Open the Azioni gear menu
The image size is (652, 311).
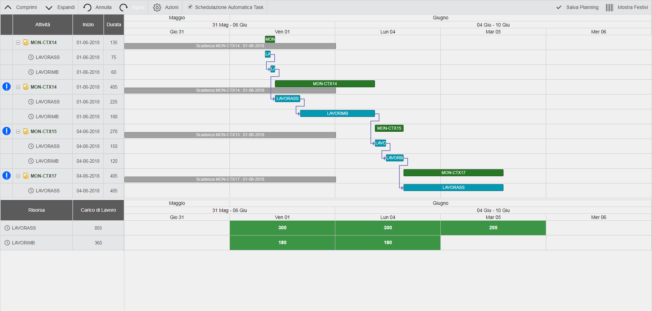tap(157, 7)
